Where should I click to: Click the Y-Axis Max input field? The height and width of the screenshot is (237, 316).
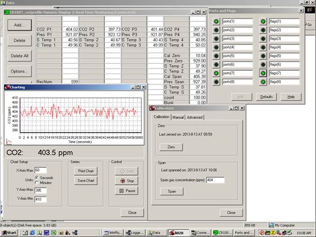pyautogui.click(x=41, y=190)
